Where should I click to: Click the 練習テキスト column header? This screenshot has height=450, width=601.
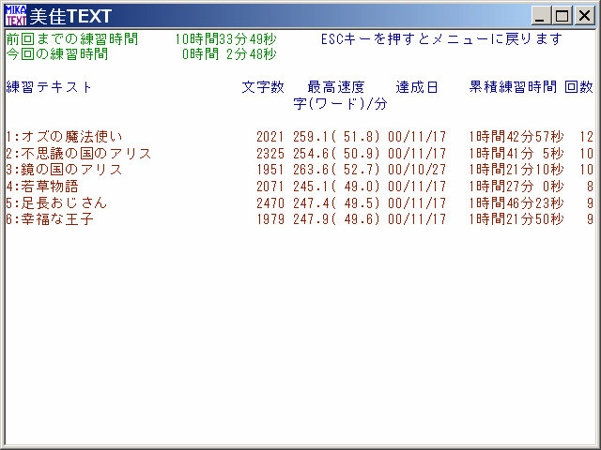pyautogui.click(x=49, y=87)
